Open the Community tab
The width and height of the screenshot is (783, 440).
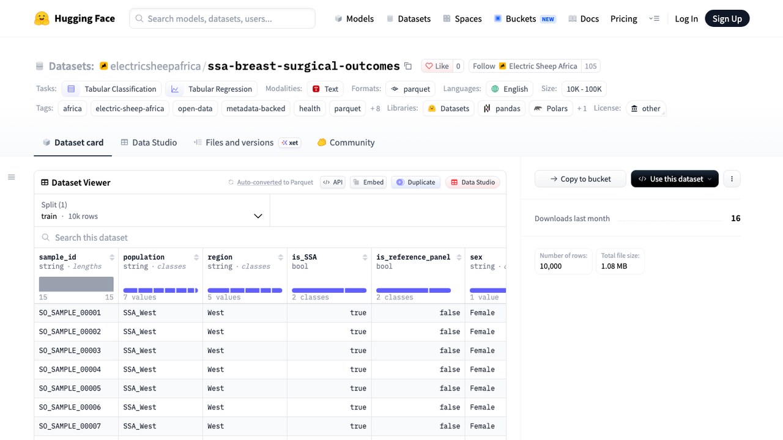346,142
